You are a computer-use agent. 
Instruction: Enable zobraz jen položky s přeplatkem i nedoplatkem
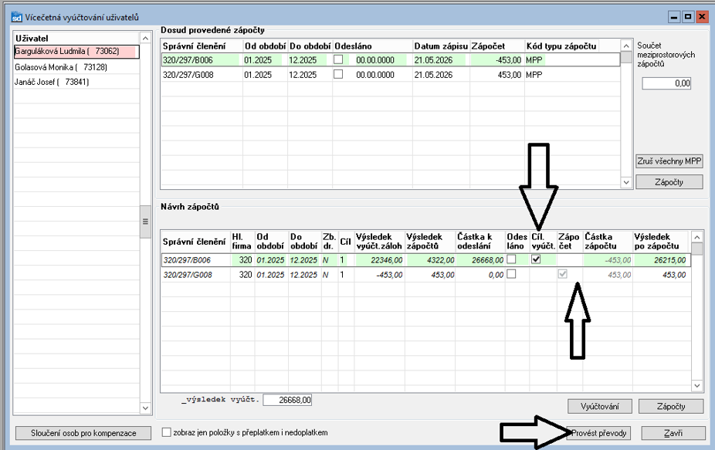coord(167,432)
